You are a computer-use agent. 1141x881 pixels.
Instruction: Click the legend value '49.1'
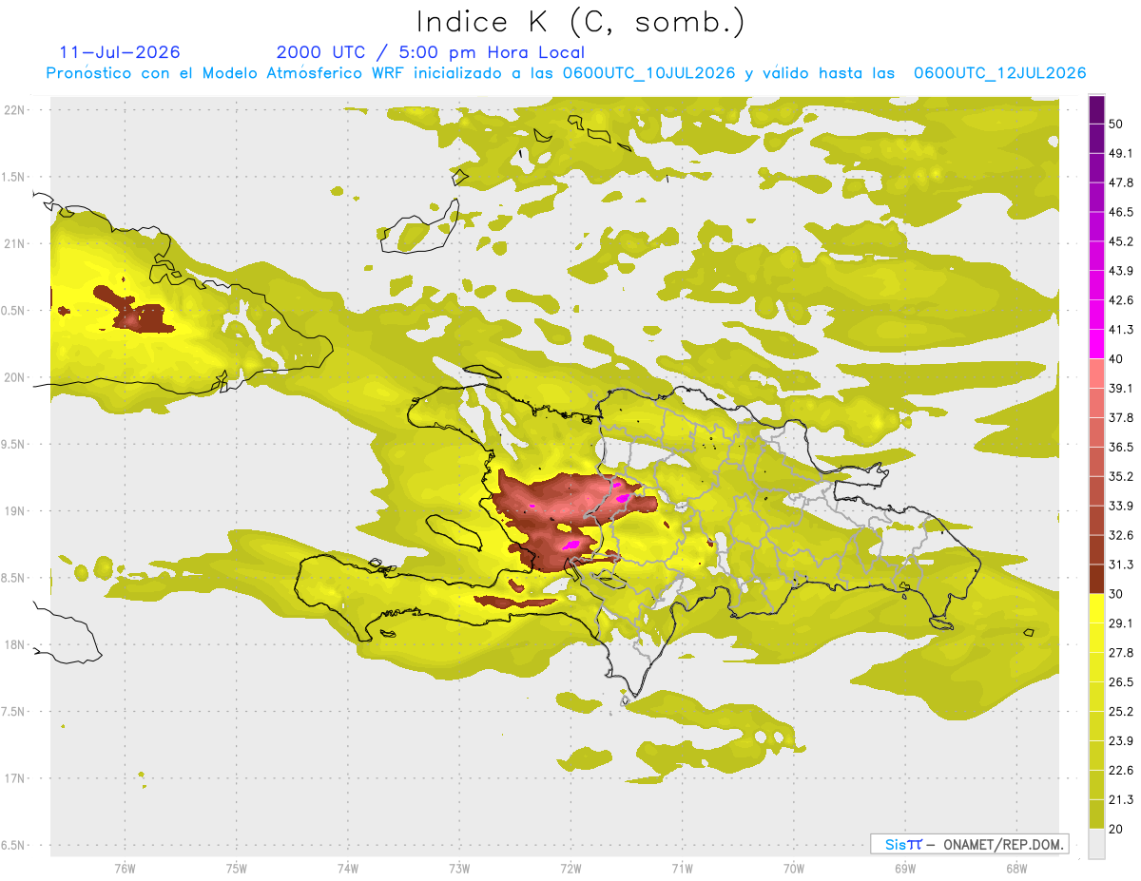pyautogui.click(x=1121, y=153)
